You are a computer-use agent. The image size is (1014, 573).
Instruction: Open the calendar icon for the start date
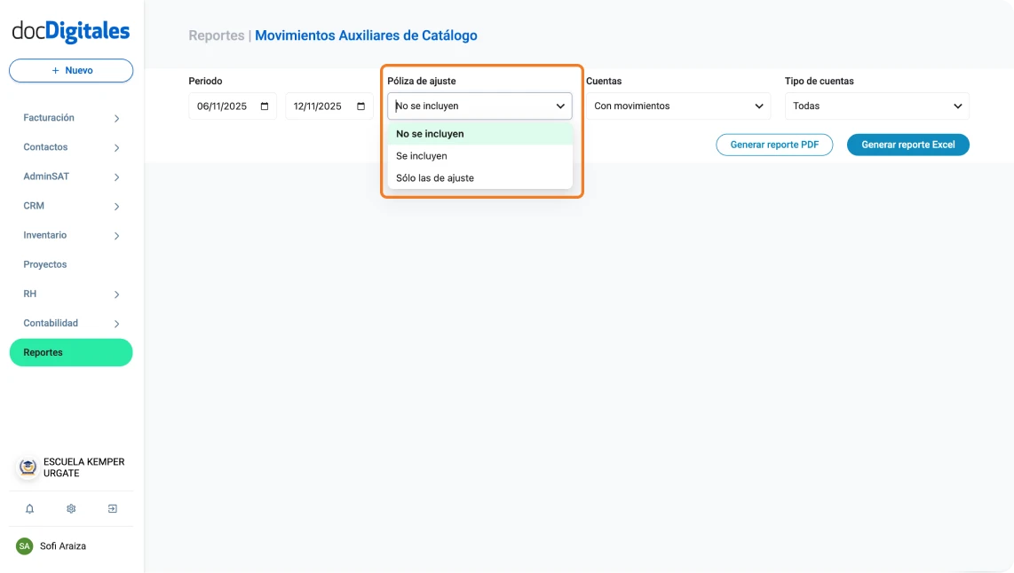[x=264, y=106]
